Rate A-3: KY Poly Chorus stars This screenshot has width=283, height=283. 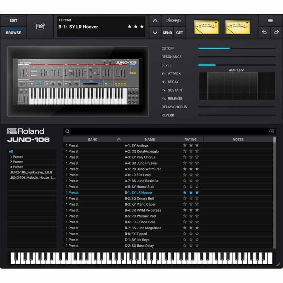pyautogui.click(x=191, y=157)
